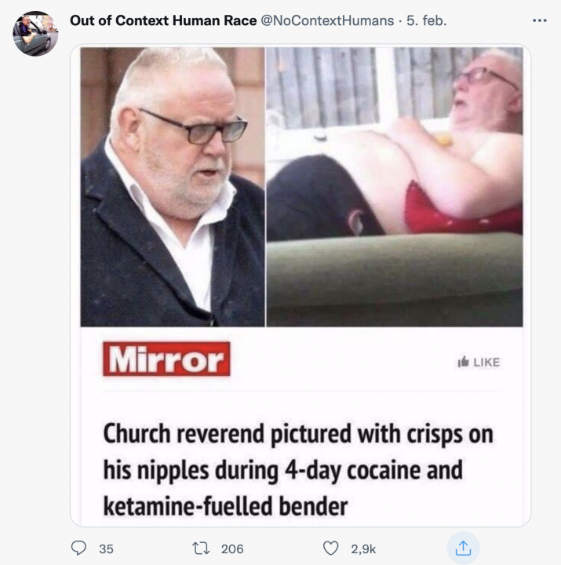Viewport: 561px width, 565px height.
Task: Click the reply count 35
Action: pyautogui.click(x=106, y=549)
